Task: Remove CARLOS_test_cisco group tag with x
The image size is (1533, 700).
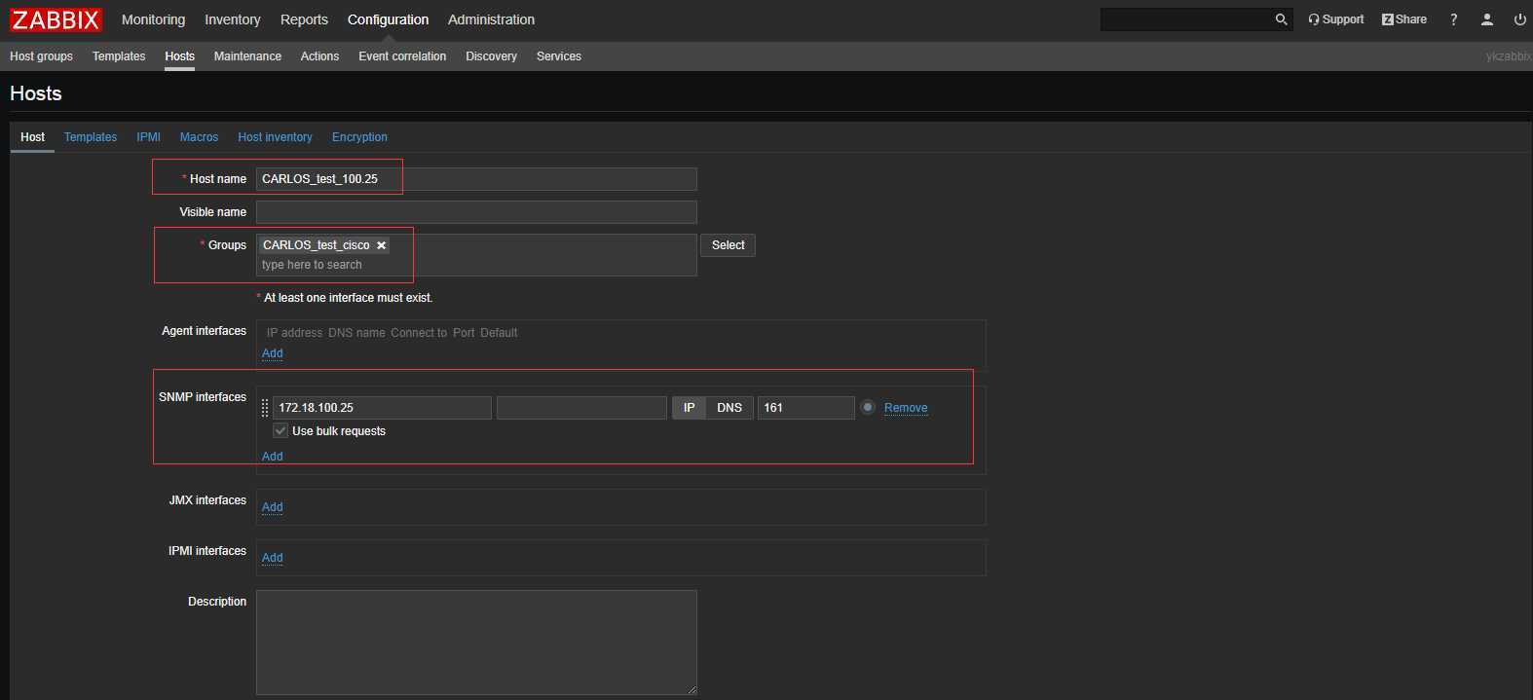Action: point(381,245)
